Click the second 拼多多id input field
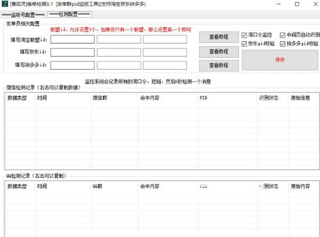The height and width of the screenshot is (237, 320). pyautogui.click(x=119, y=66)
